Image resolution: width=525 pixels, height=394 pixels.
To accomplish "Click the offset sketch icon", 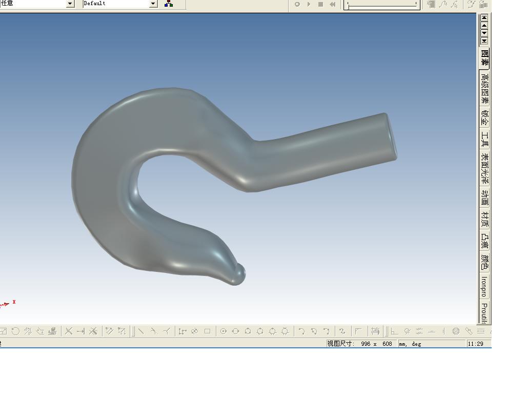I will [40, 331].
